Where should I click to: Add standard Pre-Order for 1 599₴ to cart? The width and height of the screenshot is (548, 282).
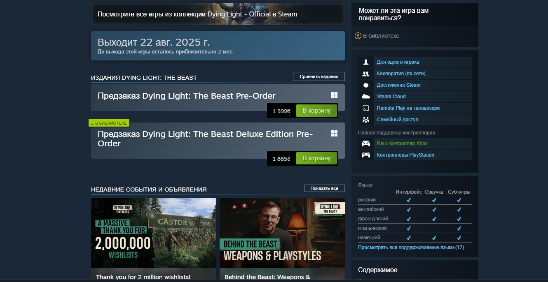(316, 111)
